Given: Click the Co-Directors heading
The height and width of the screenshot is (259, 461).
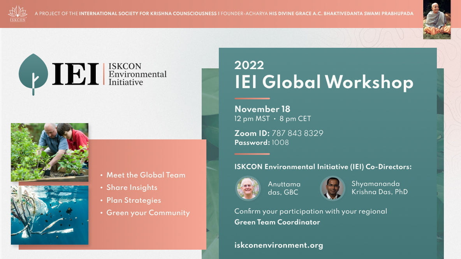Looking at the screenshot, I should click(x=323, y=167).
